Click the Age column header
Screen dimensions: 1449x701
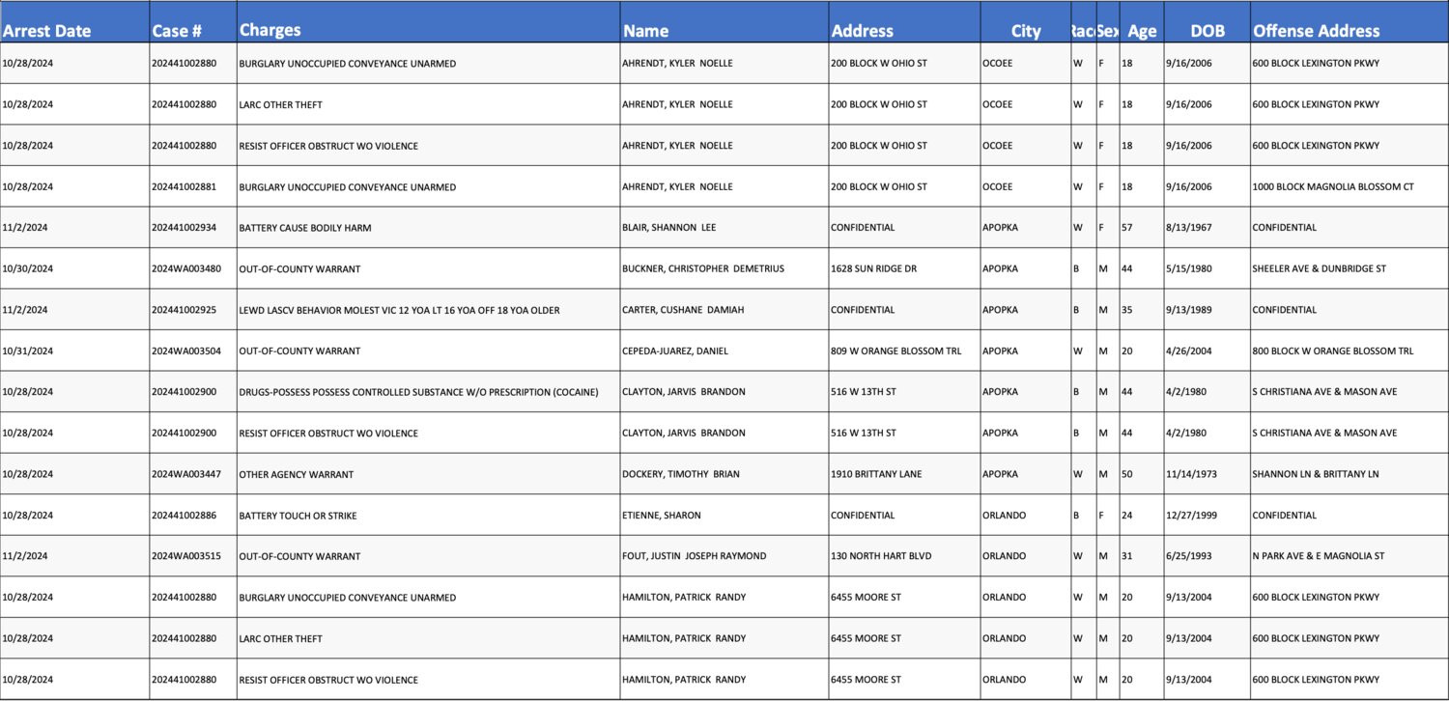(x=1142, y=22)
